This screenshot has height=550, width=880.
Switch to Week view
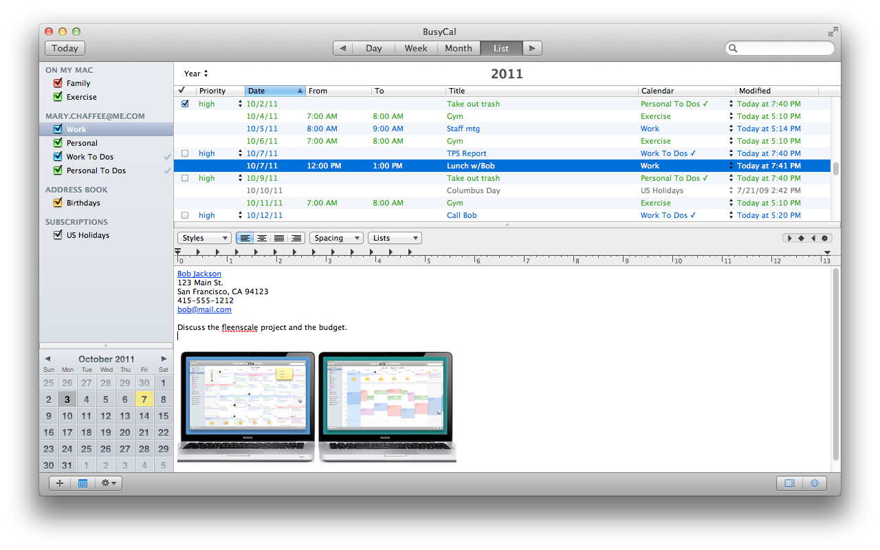[416, 48]
